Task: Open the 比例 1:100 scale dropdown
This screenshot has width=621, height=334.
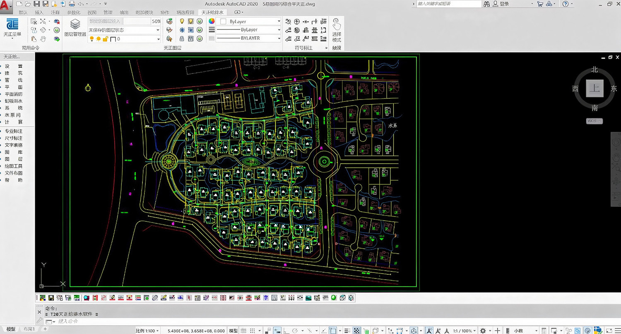Action: point(147,331)
